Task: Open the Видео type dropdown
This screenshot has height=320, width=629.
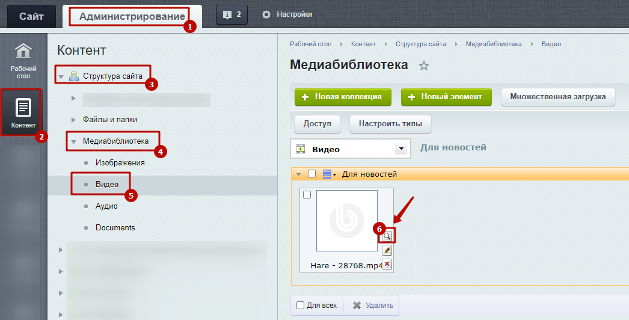Action: 400,149
